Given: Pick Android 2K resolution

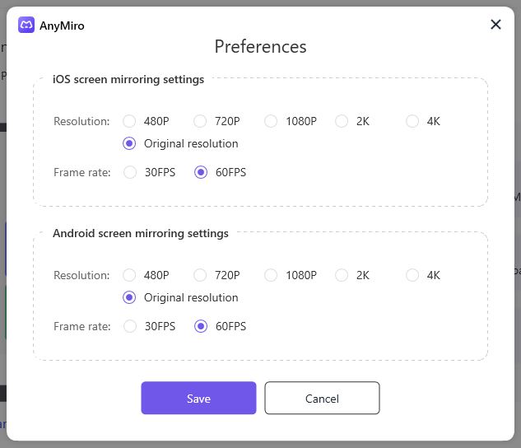Looking at the screenshot, I should (342, 275).
